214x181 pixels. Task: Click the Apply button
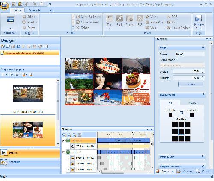[x=191, y=84]
